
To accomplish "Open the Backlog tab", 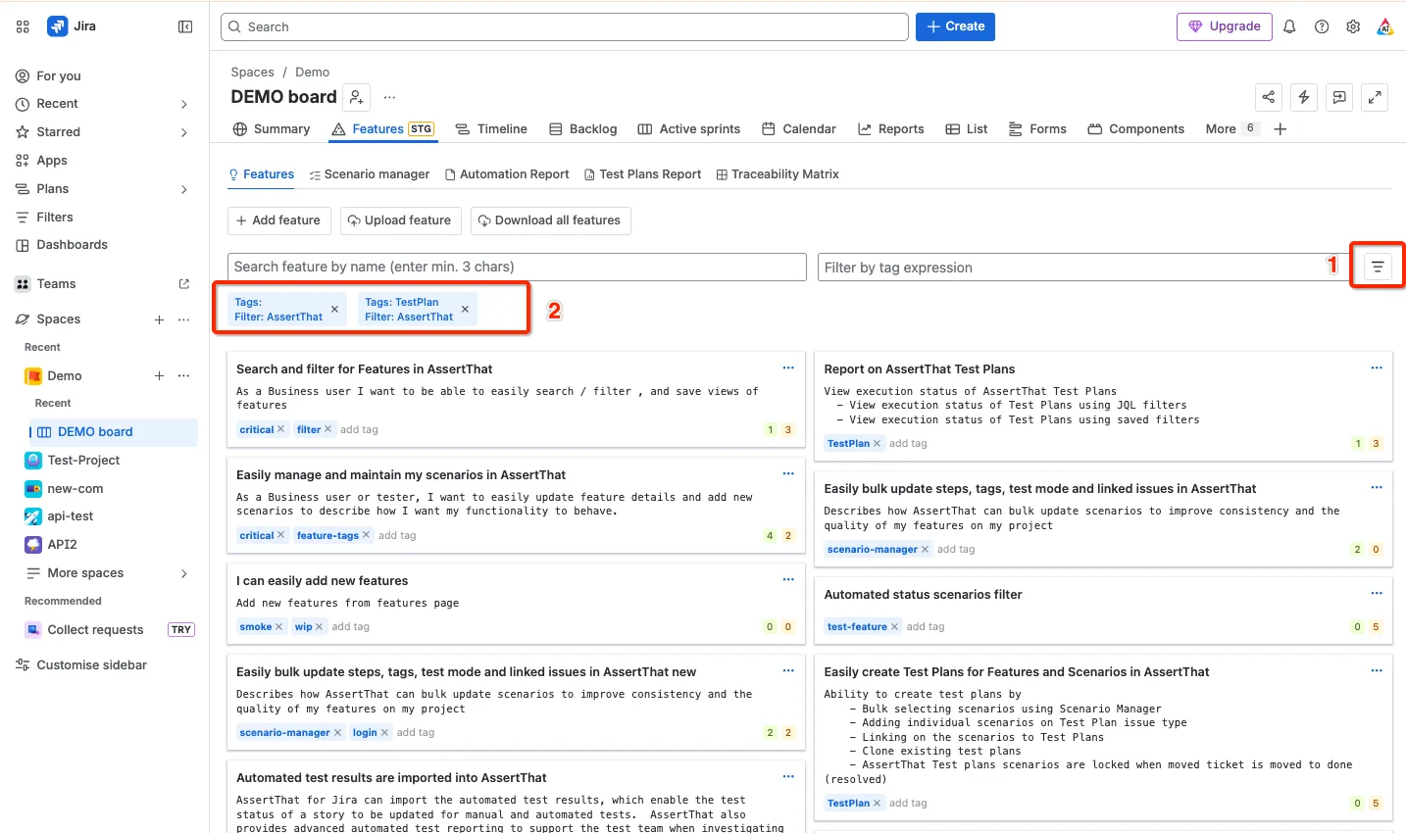I will click(583, 128).
